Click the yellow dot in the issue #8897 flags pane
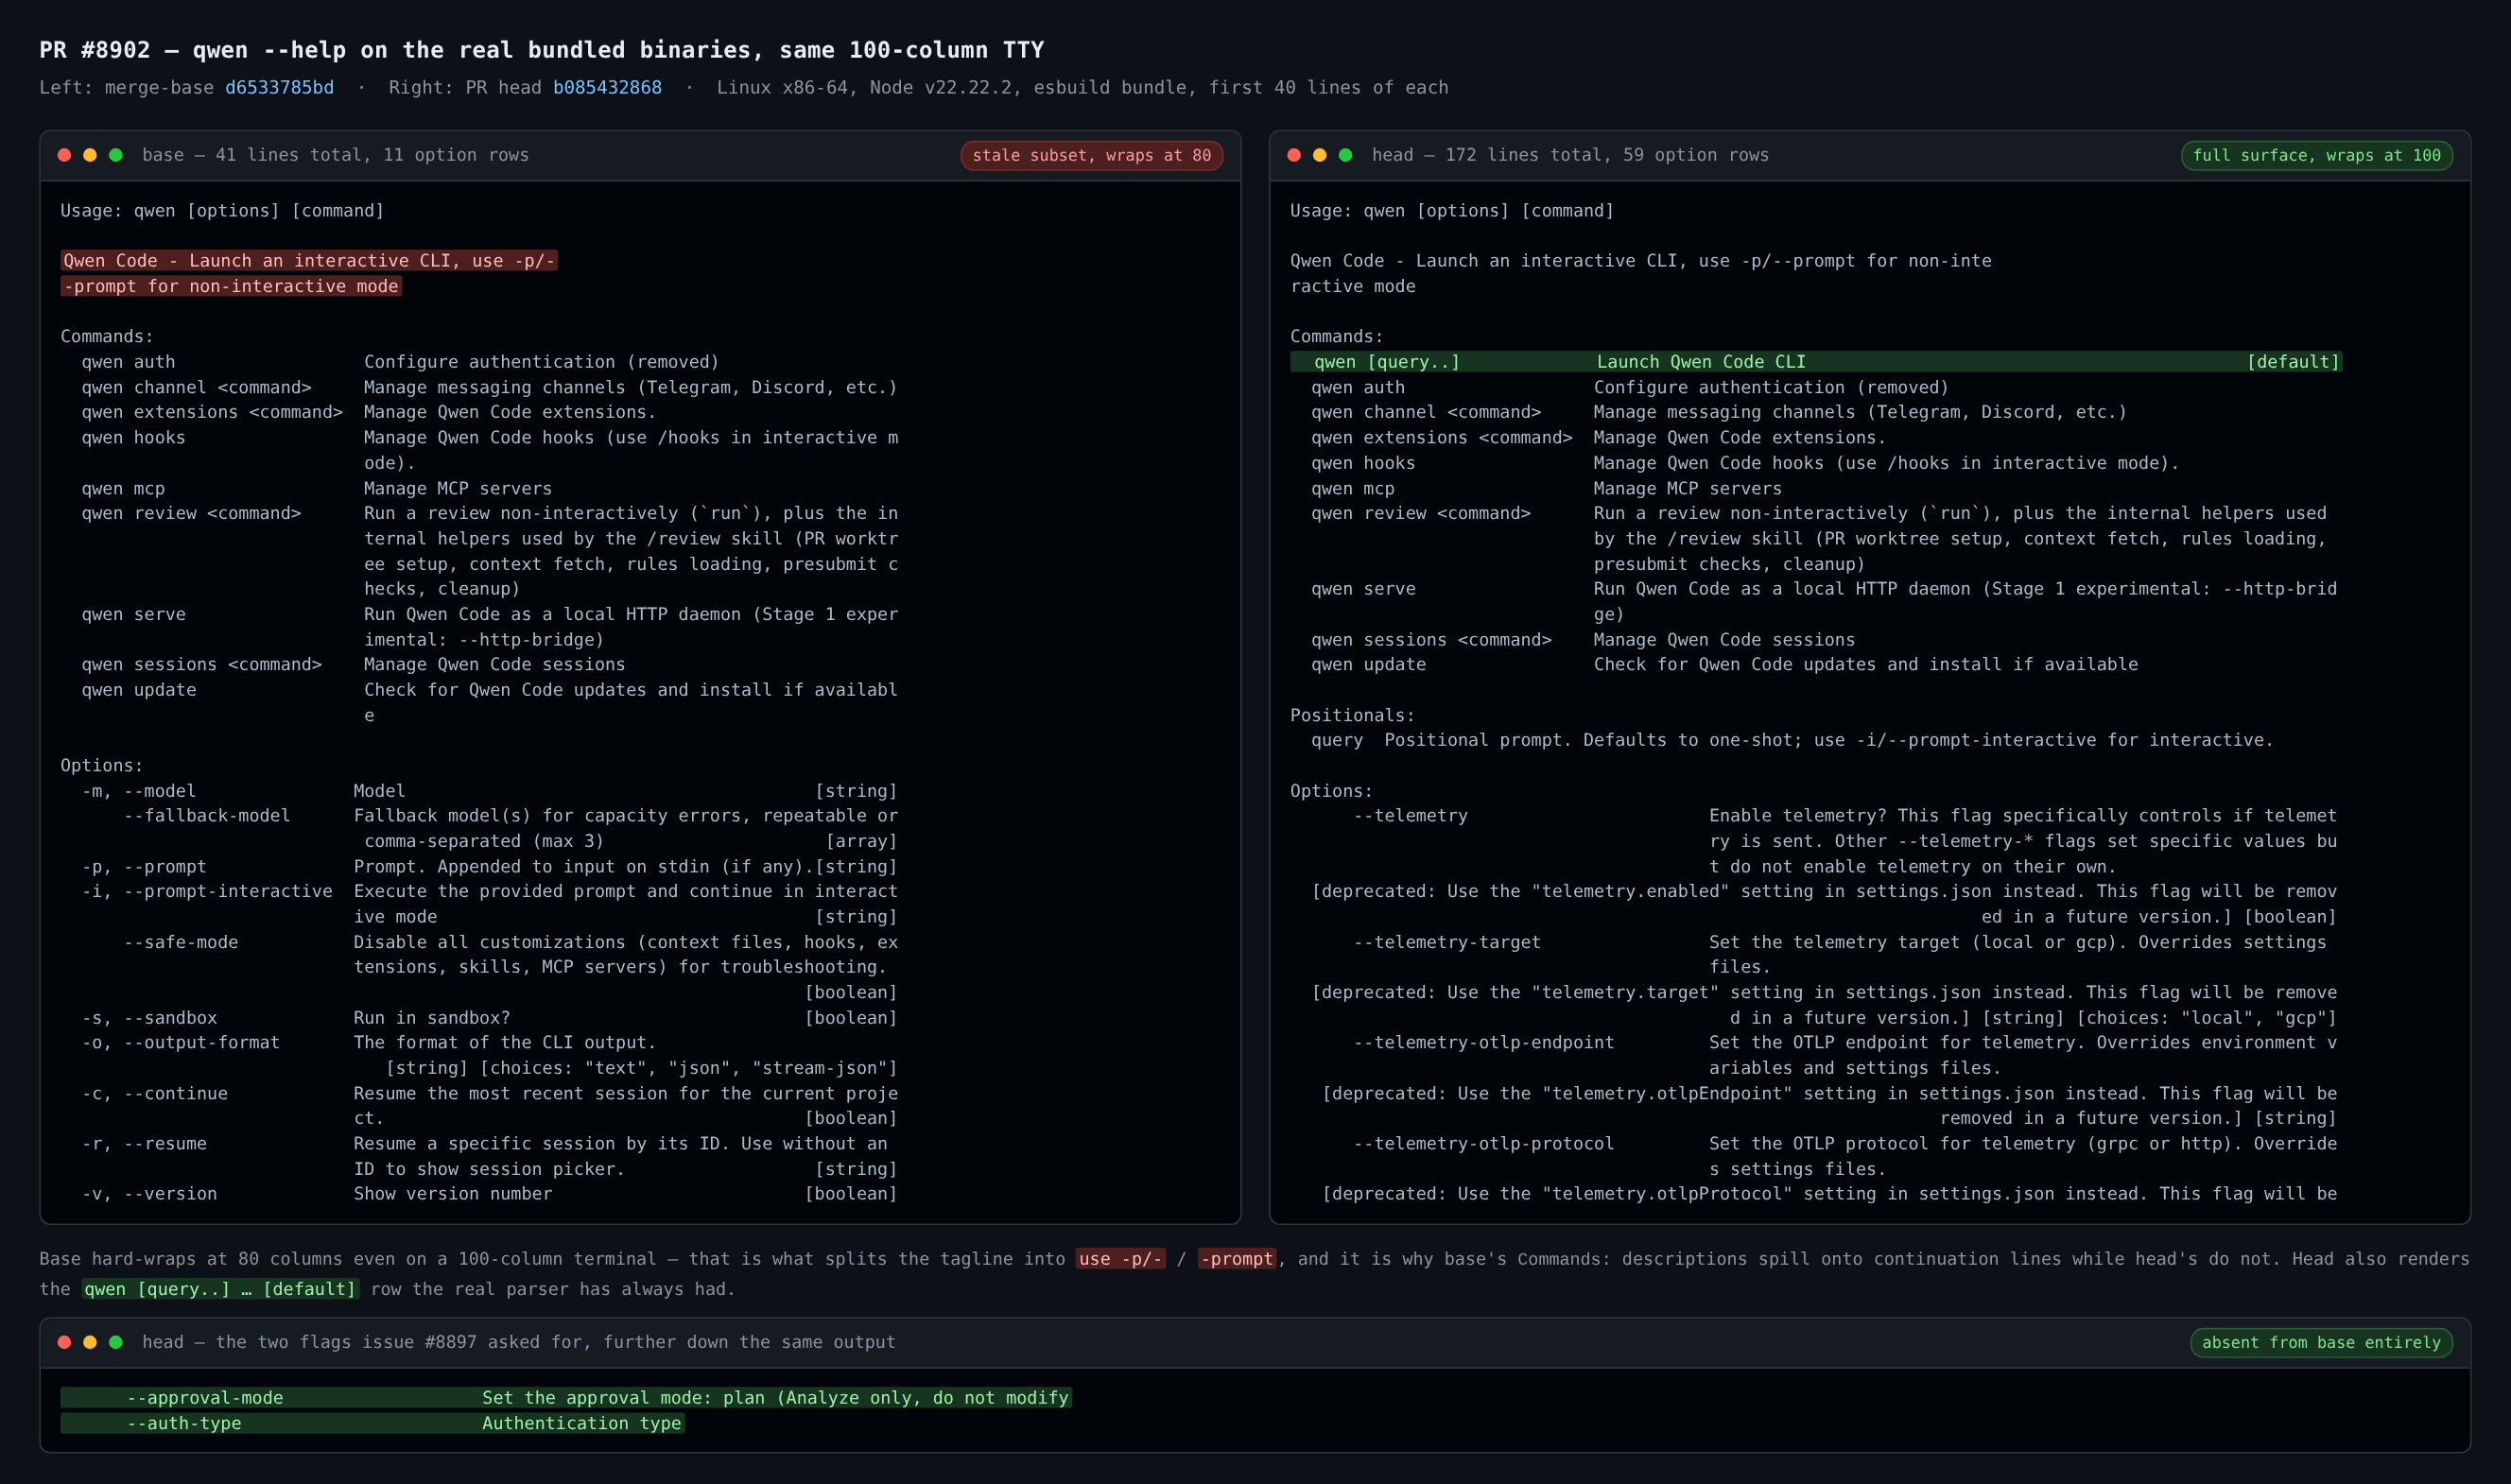Viewport: 2511px width, 1484px height. (90, 1342)
